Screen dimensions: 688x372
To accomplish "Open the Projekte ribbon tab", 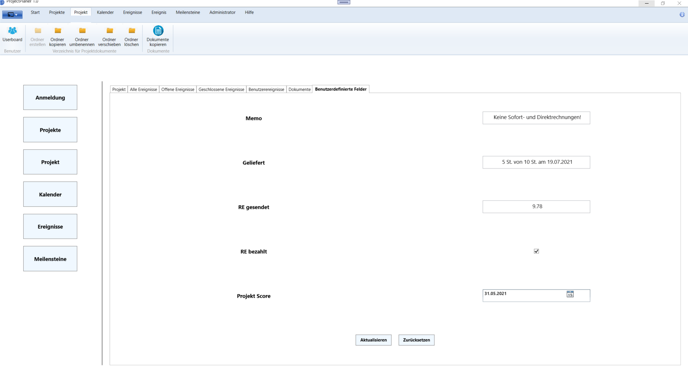I will click(x=57, y=12).
